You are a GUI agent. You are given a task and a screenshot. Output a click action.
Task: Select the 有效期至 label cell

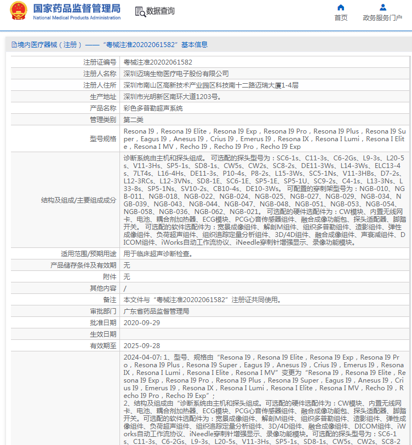pos(65,346)
